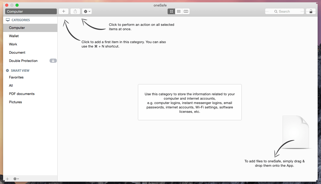Image resolution: width=321 pixels, height=184 pixels.
Task: Open the Document category
Action: (x=30, y=53)
